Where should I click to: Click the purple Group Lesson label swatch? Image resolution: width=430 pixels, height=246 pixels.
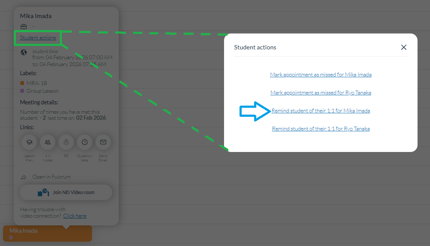click(22, 91)
